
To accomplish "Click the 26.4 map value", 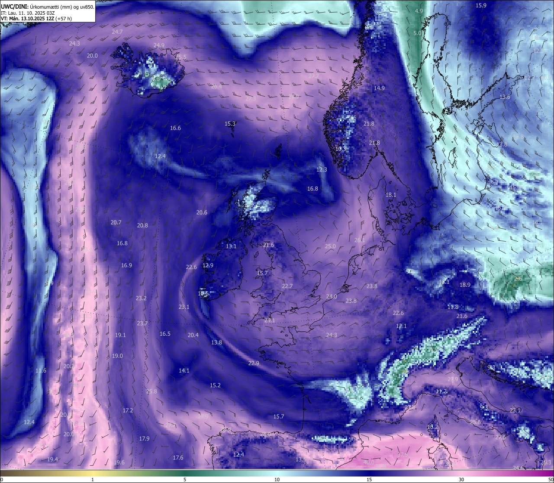I will click(216, 87).
